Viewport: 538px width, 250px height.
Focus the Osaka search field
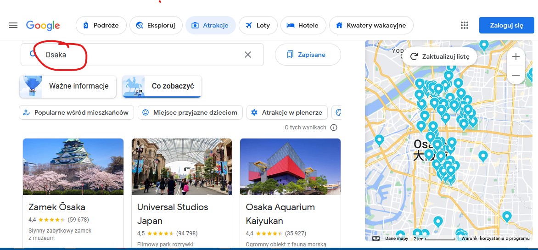(142, 55)
